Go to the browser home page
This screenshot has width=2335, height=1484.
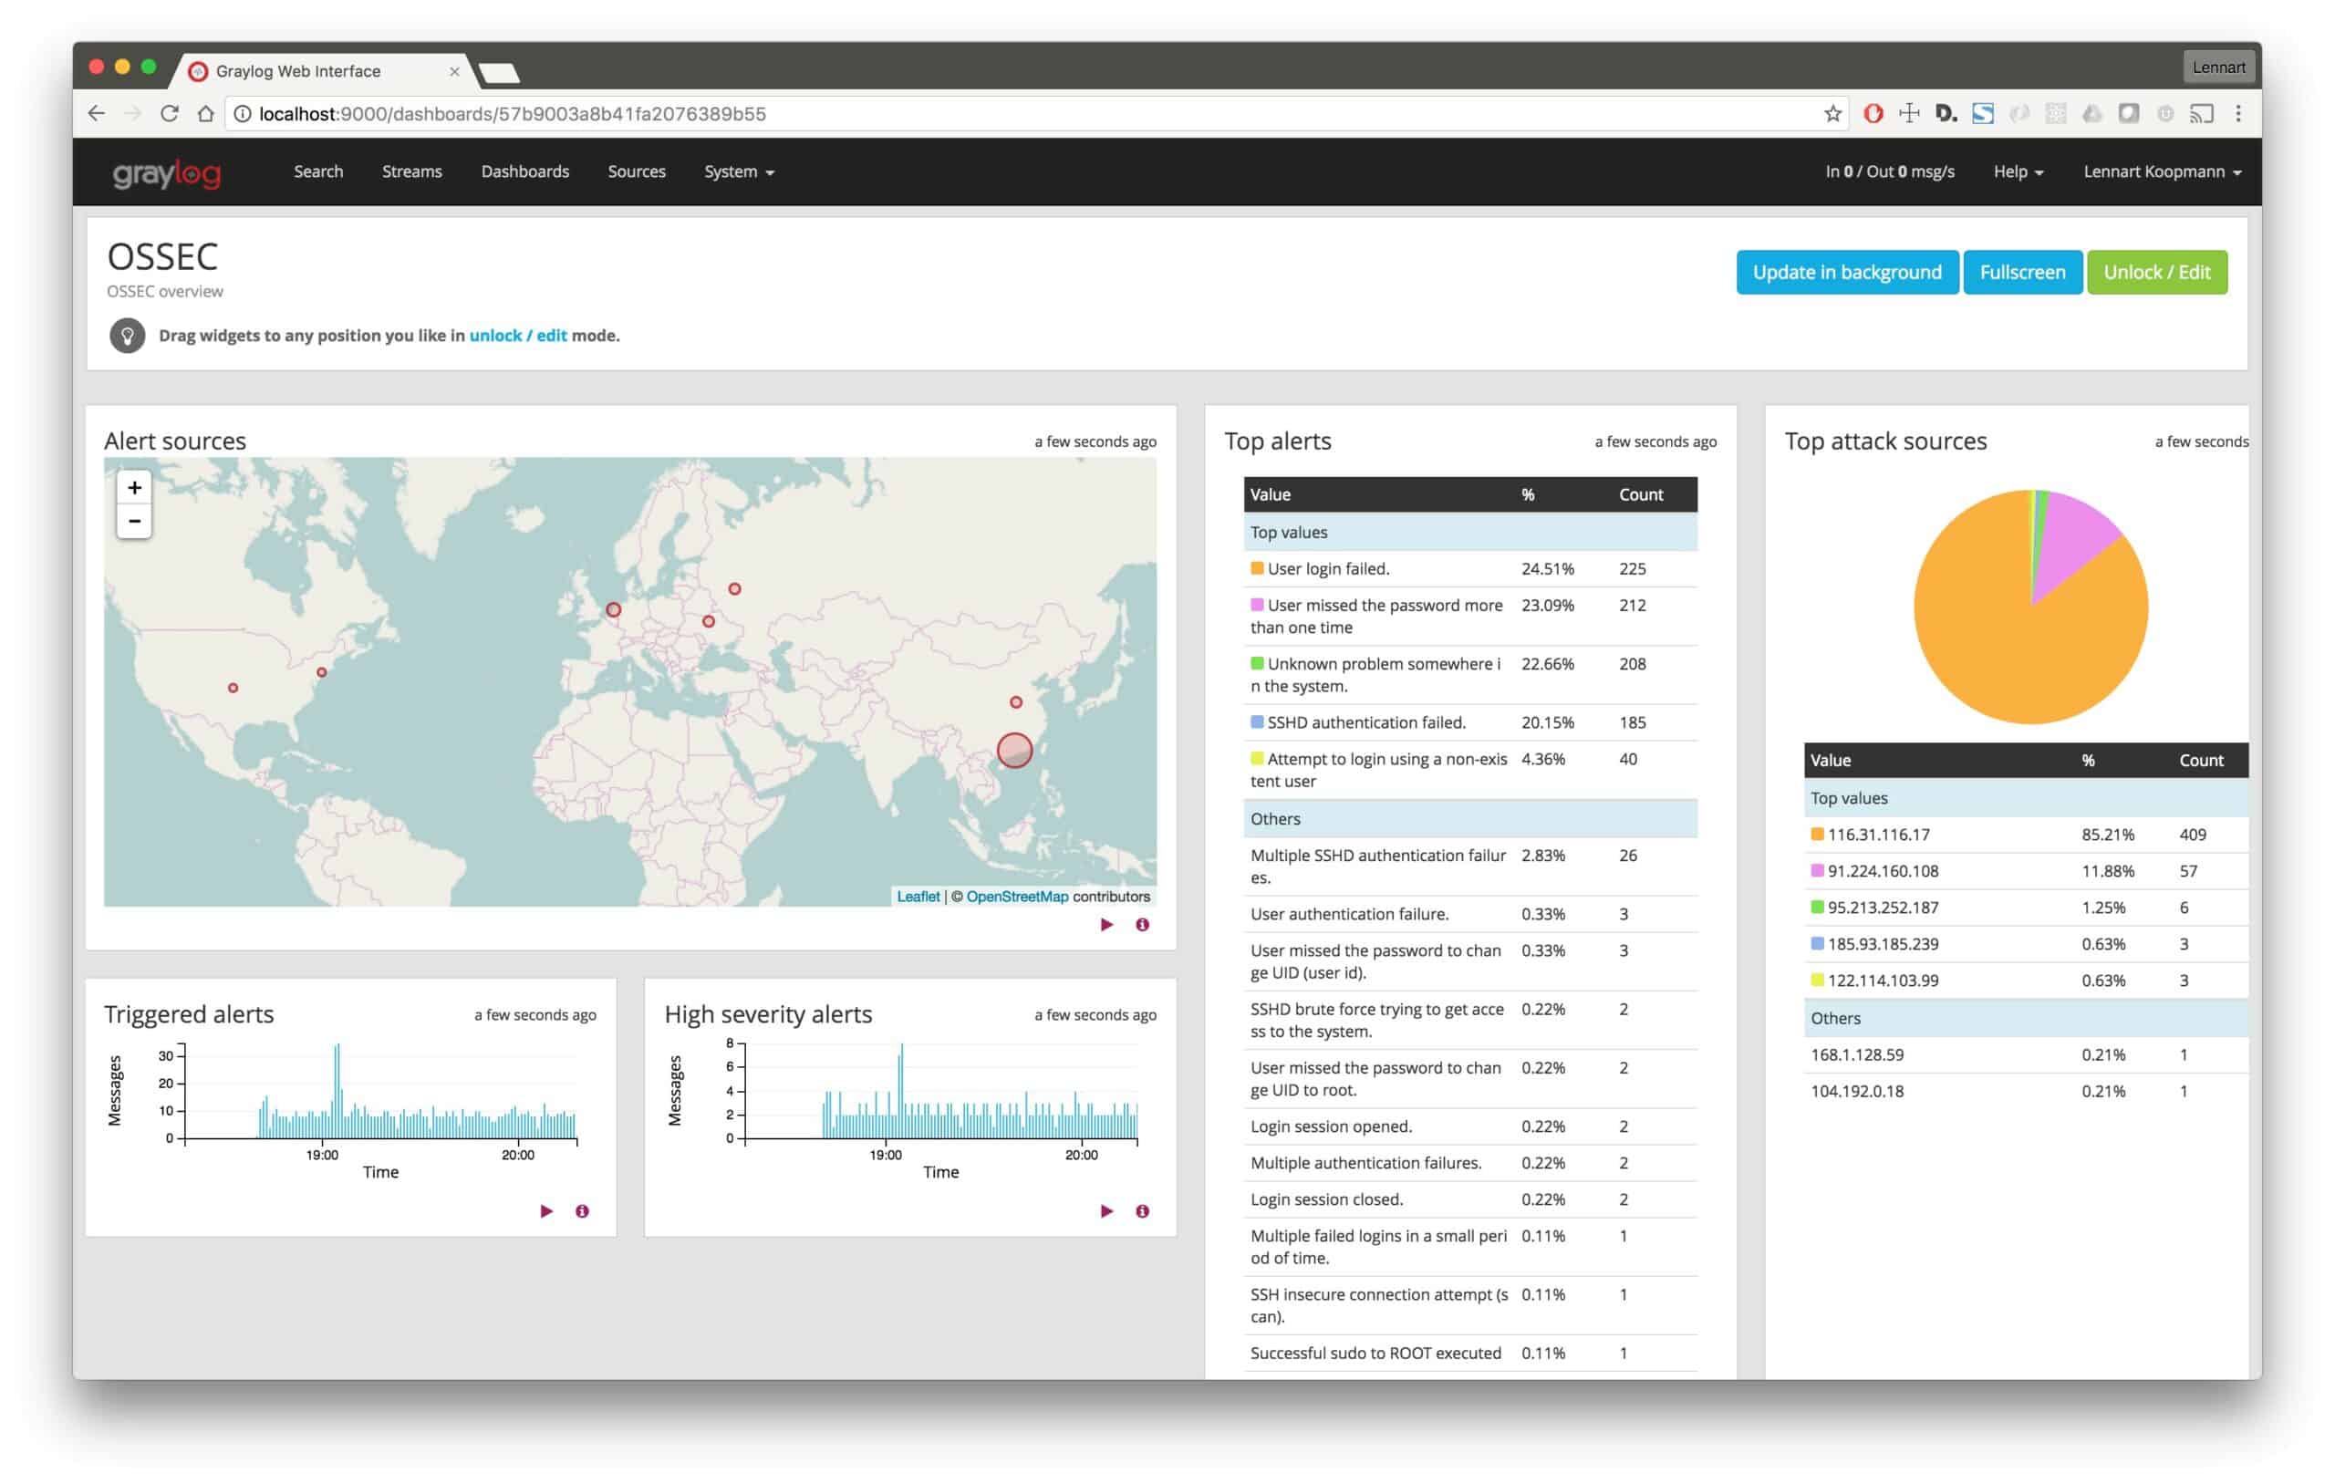pyautogui.click(x=205, y=113)
